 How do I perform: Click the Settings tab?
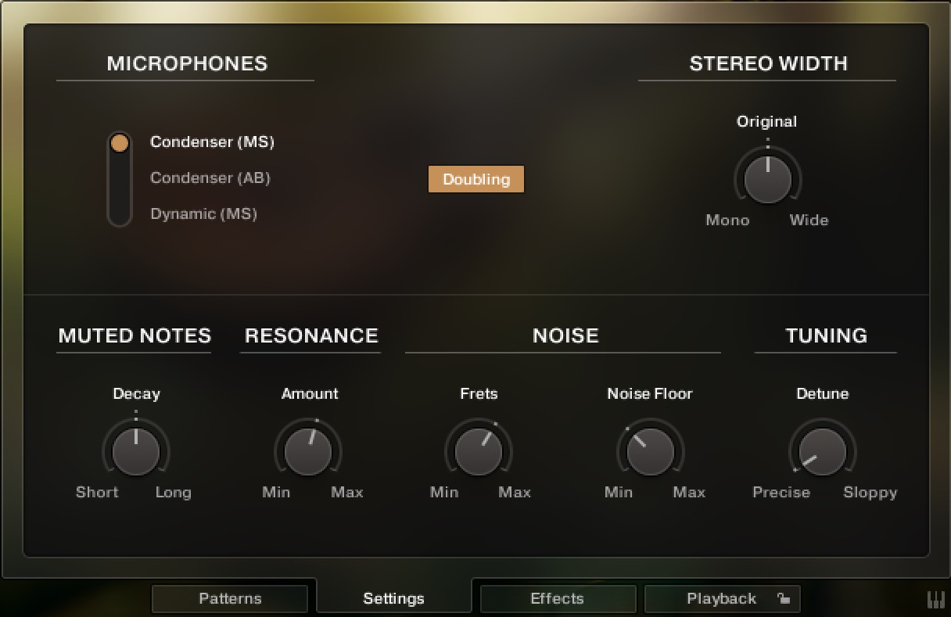click(x=393, y=597)
